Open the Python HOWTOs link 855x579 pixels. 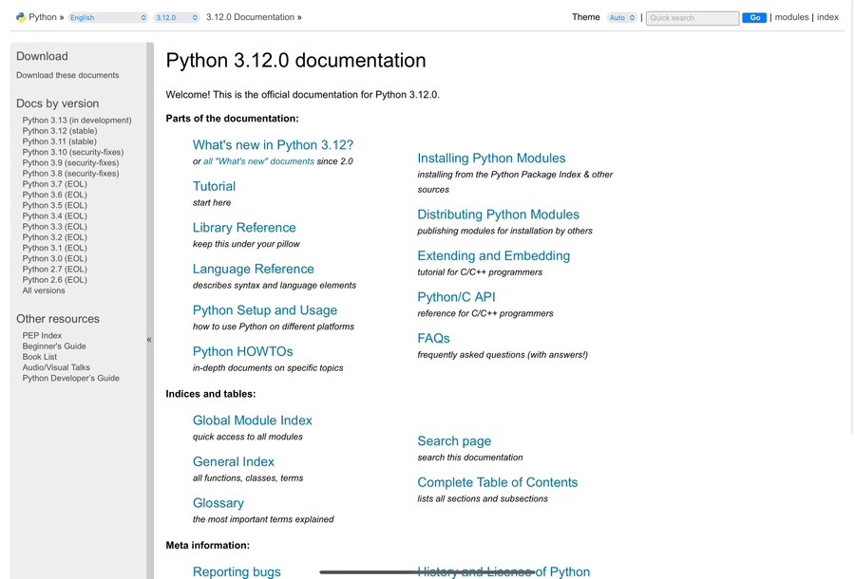pos(242,352)
